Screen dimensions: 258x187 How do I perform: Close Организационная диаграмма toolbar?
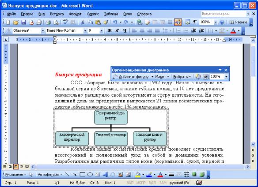(226, 70)
